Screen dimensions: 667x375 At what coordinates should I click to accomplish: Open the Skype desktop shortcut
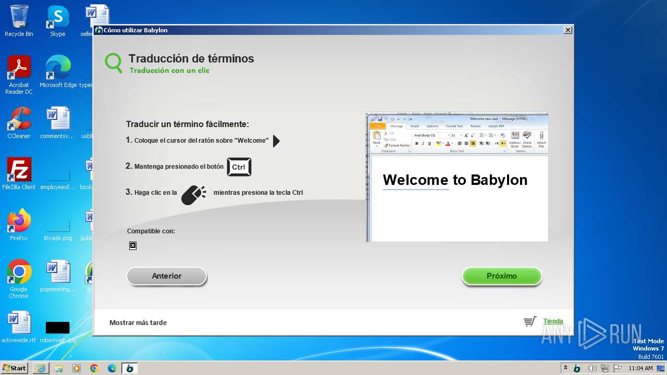[58, 21]
